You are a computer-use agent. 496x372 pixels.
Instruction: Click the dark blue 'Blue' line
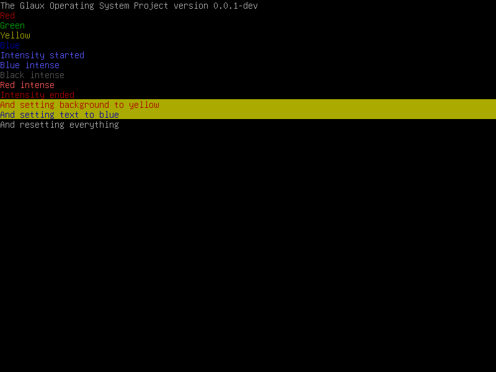click(10, 45)
